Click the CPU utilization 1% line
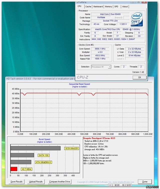 tap(96, 146)
